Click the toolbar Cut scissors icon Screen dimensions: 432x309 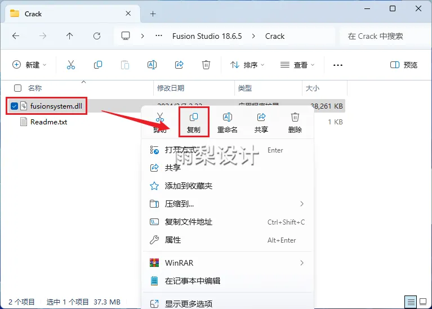[x=71, y=65]
